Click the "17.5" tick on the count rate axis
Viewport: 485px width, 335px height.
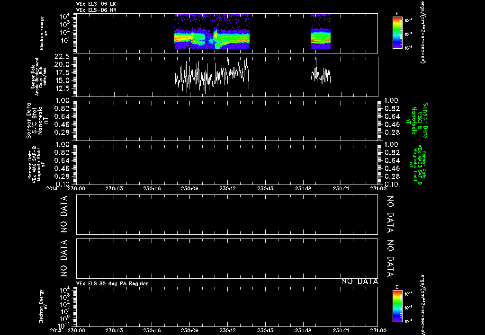coord(62,72)
